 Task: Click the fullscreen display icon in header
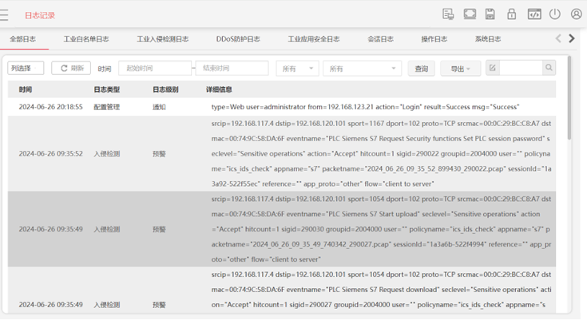point(470,14)
